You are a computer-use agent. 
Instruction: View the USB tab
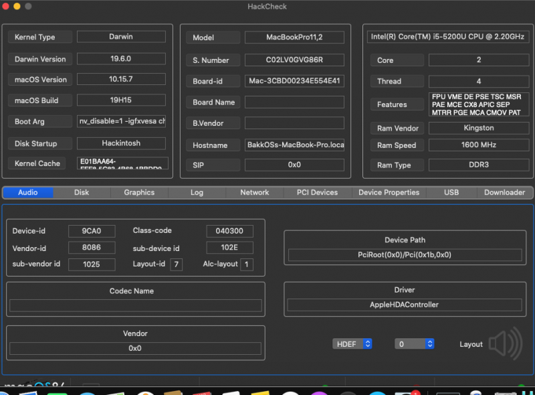coord(451,192)
